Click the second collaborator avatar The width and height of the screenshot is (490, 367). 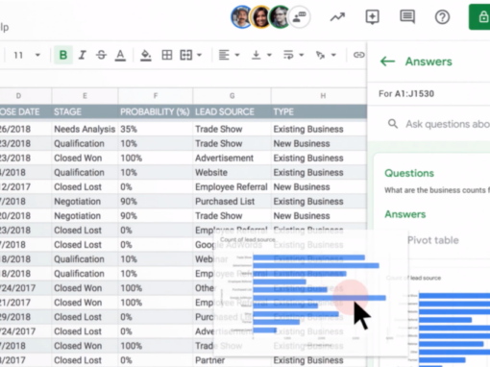coord(261,17)
